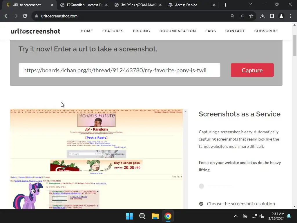297x223 pixels.
Task: Close the URL to screenshot tab
Action: point(52,5)
